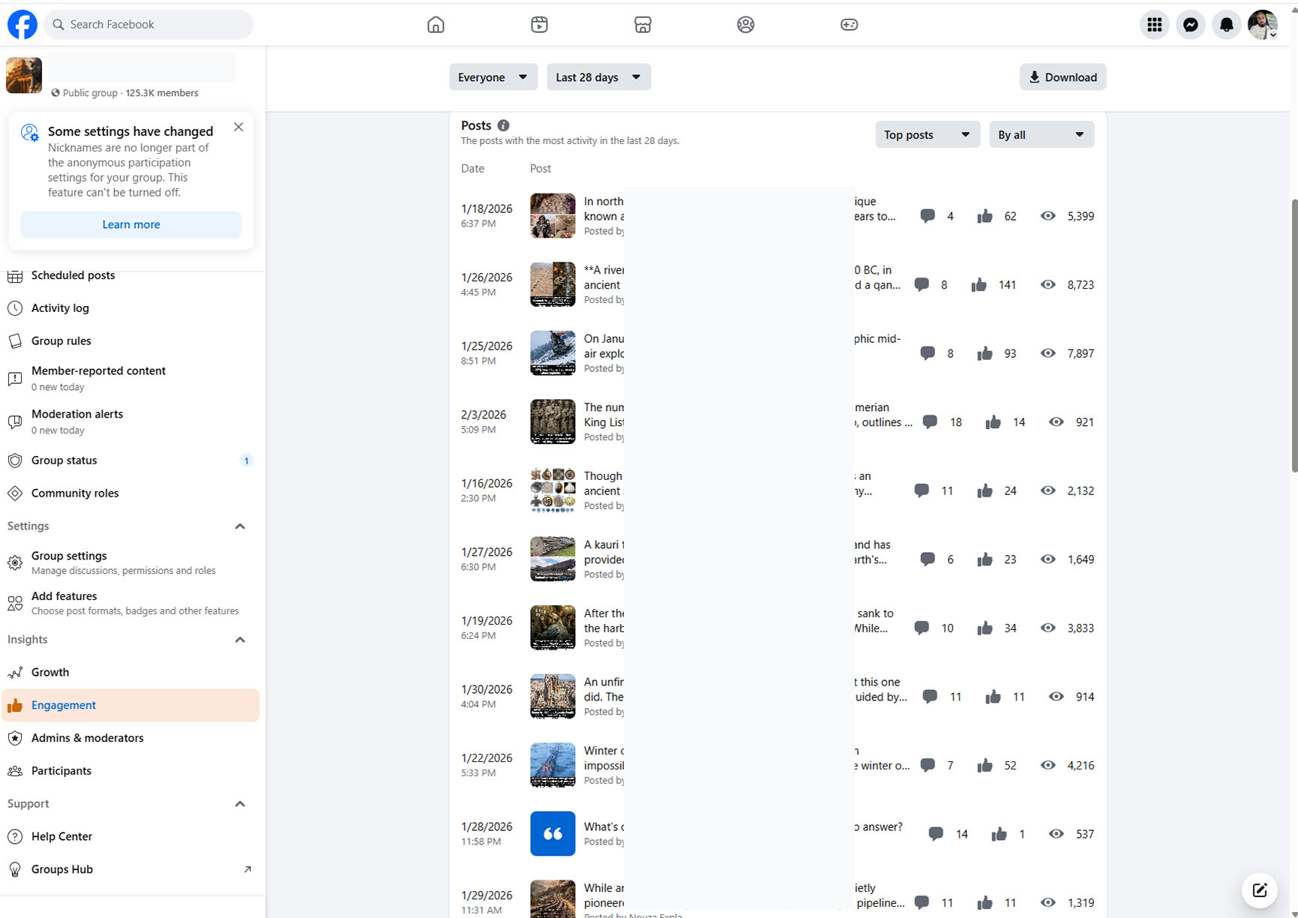Open Messenger chat icon
This screenshot has width=1298, height=918.
click(x=1190, y=25)
